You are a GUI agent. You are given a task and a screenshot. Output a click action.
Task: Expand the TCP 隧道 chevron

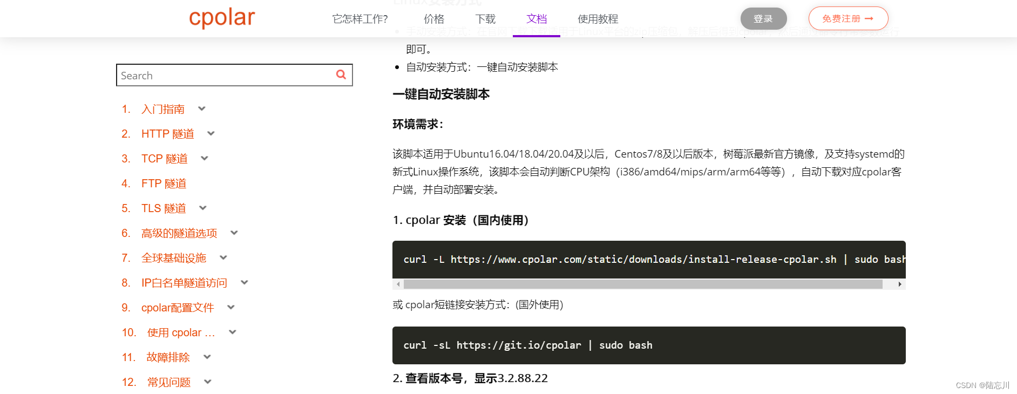click(x=205, y=158)
